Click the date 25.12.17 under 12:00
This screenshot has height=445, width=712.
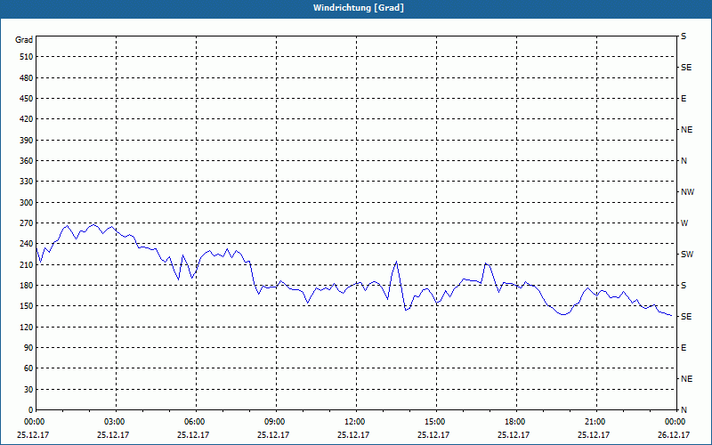point(353,435)
